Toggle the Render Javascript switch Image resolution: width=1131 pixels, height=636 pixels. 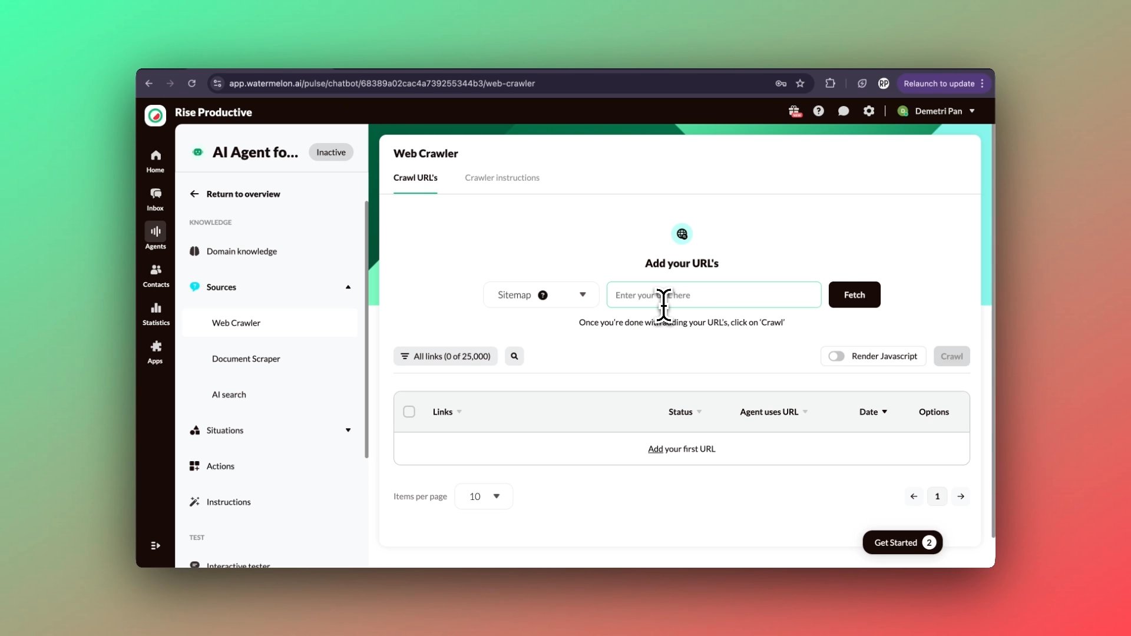point(836,356)
